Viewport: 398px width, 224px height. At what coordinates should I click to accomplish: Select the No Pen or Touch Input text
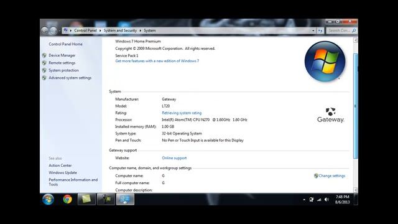point(203,141)
